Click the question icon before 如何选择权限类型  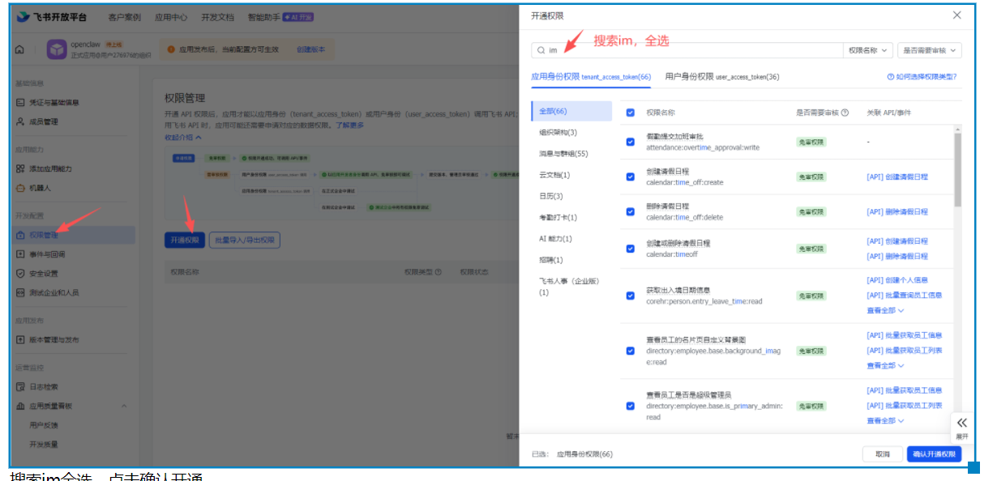pos(891,77)
